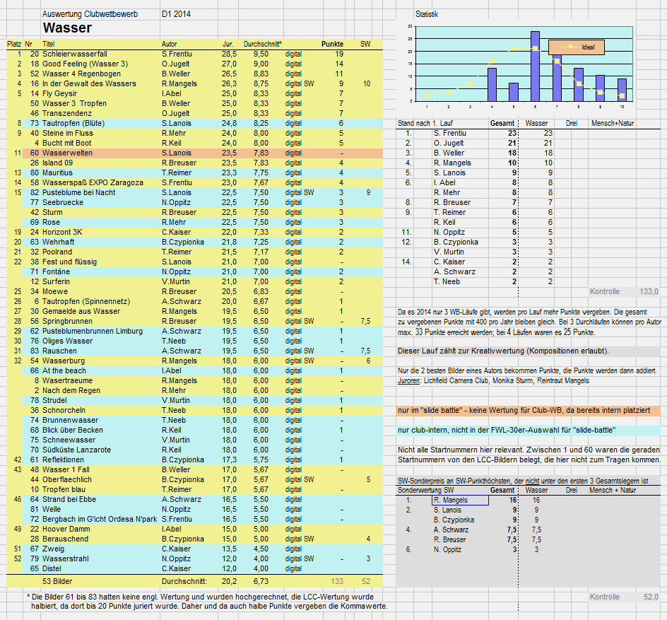Select SW value '10' in Gewalt des Wassers row
Viewport: 667px width, 620px height.
point(367,84)
